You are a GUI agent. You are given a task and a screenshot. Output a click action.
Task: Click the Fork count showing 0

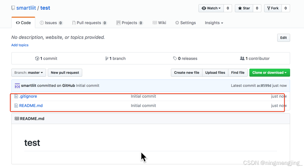(286, 8)
